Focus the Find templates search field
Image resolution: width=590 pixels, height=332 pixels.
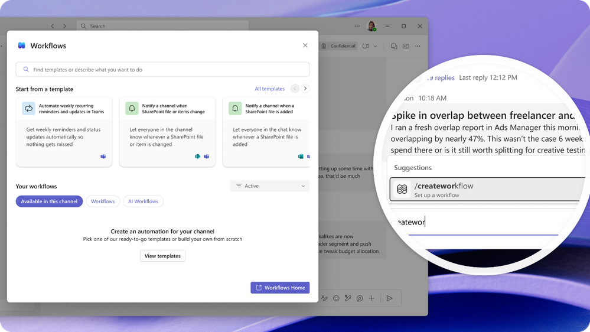coord(162,70)
